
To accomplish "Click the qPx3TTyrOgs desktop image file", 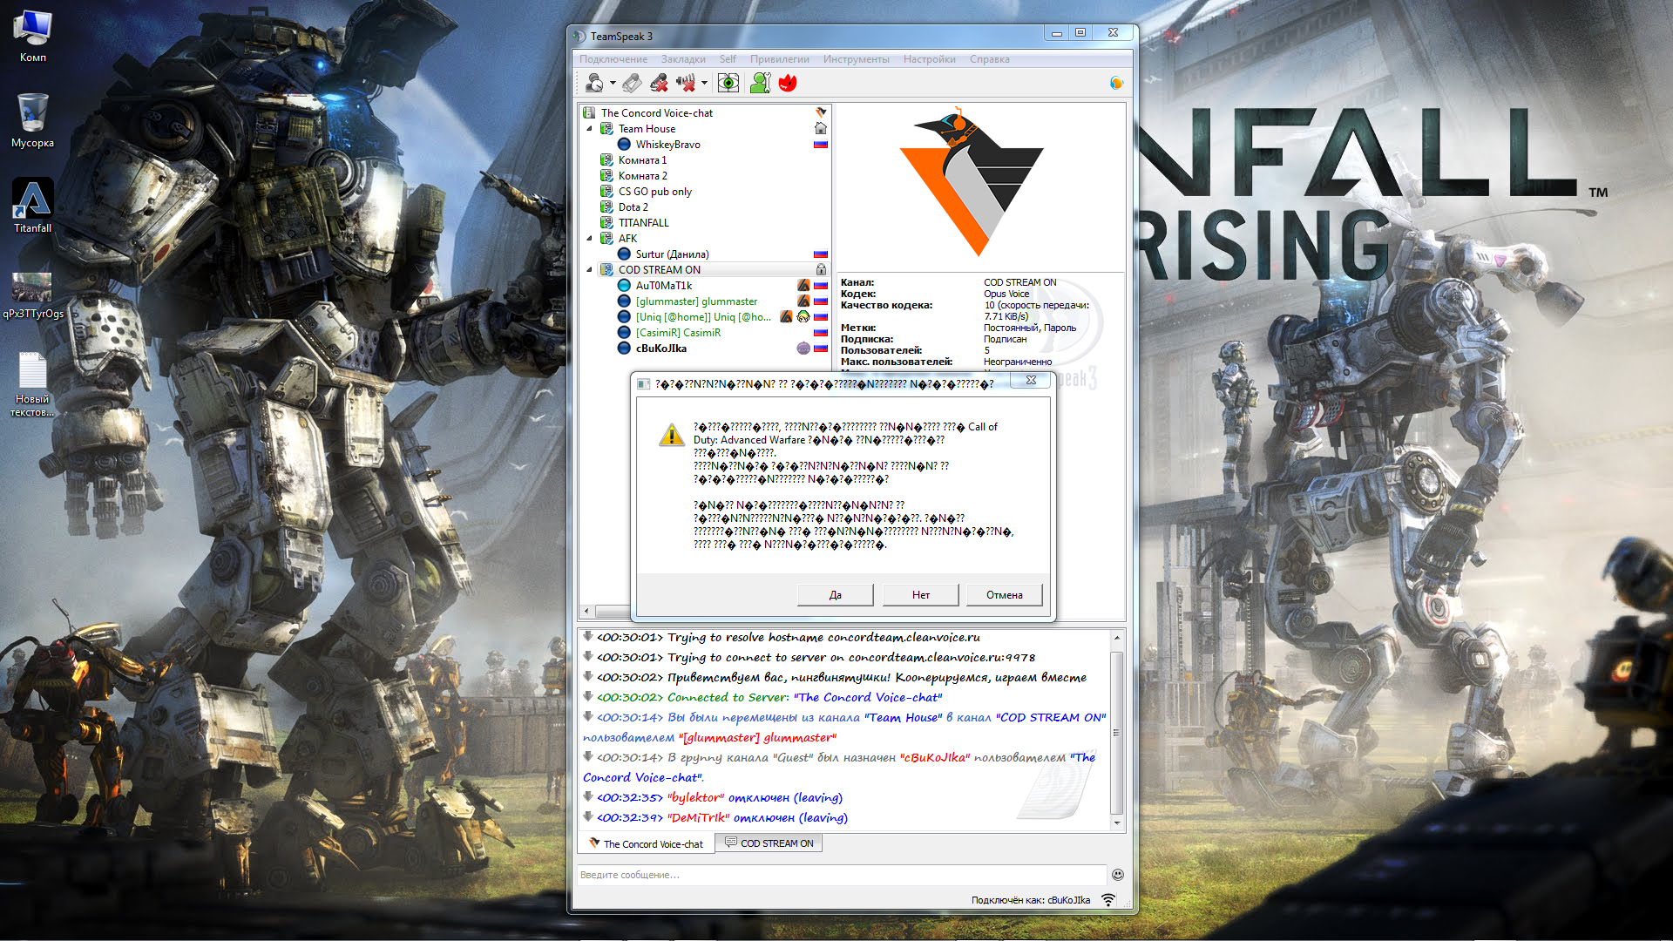I will click(33, 296).
